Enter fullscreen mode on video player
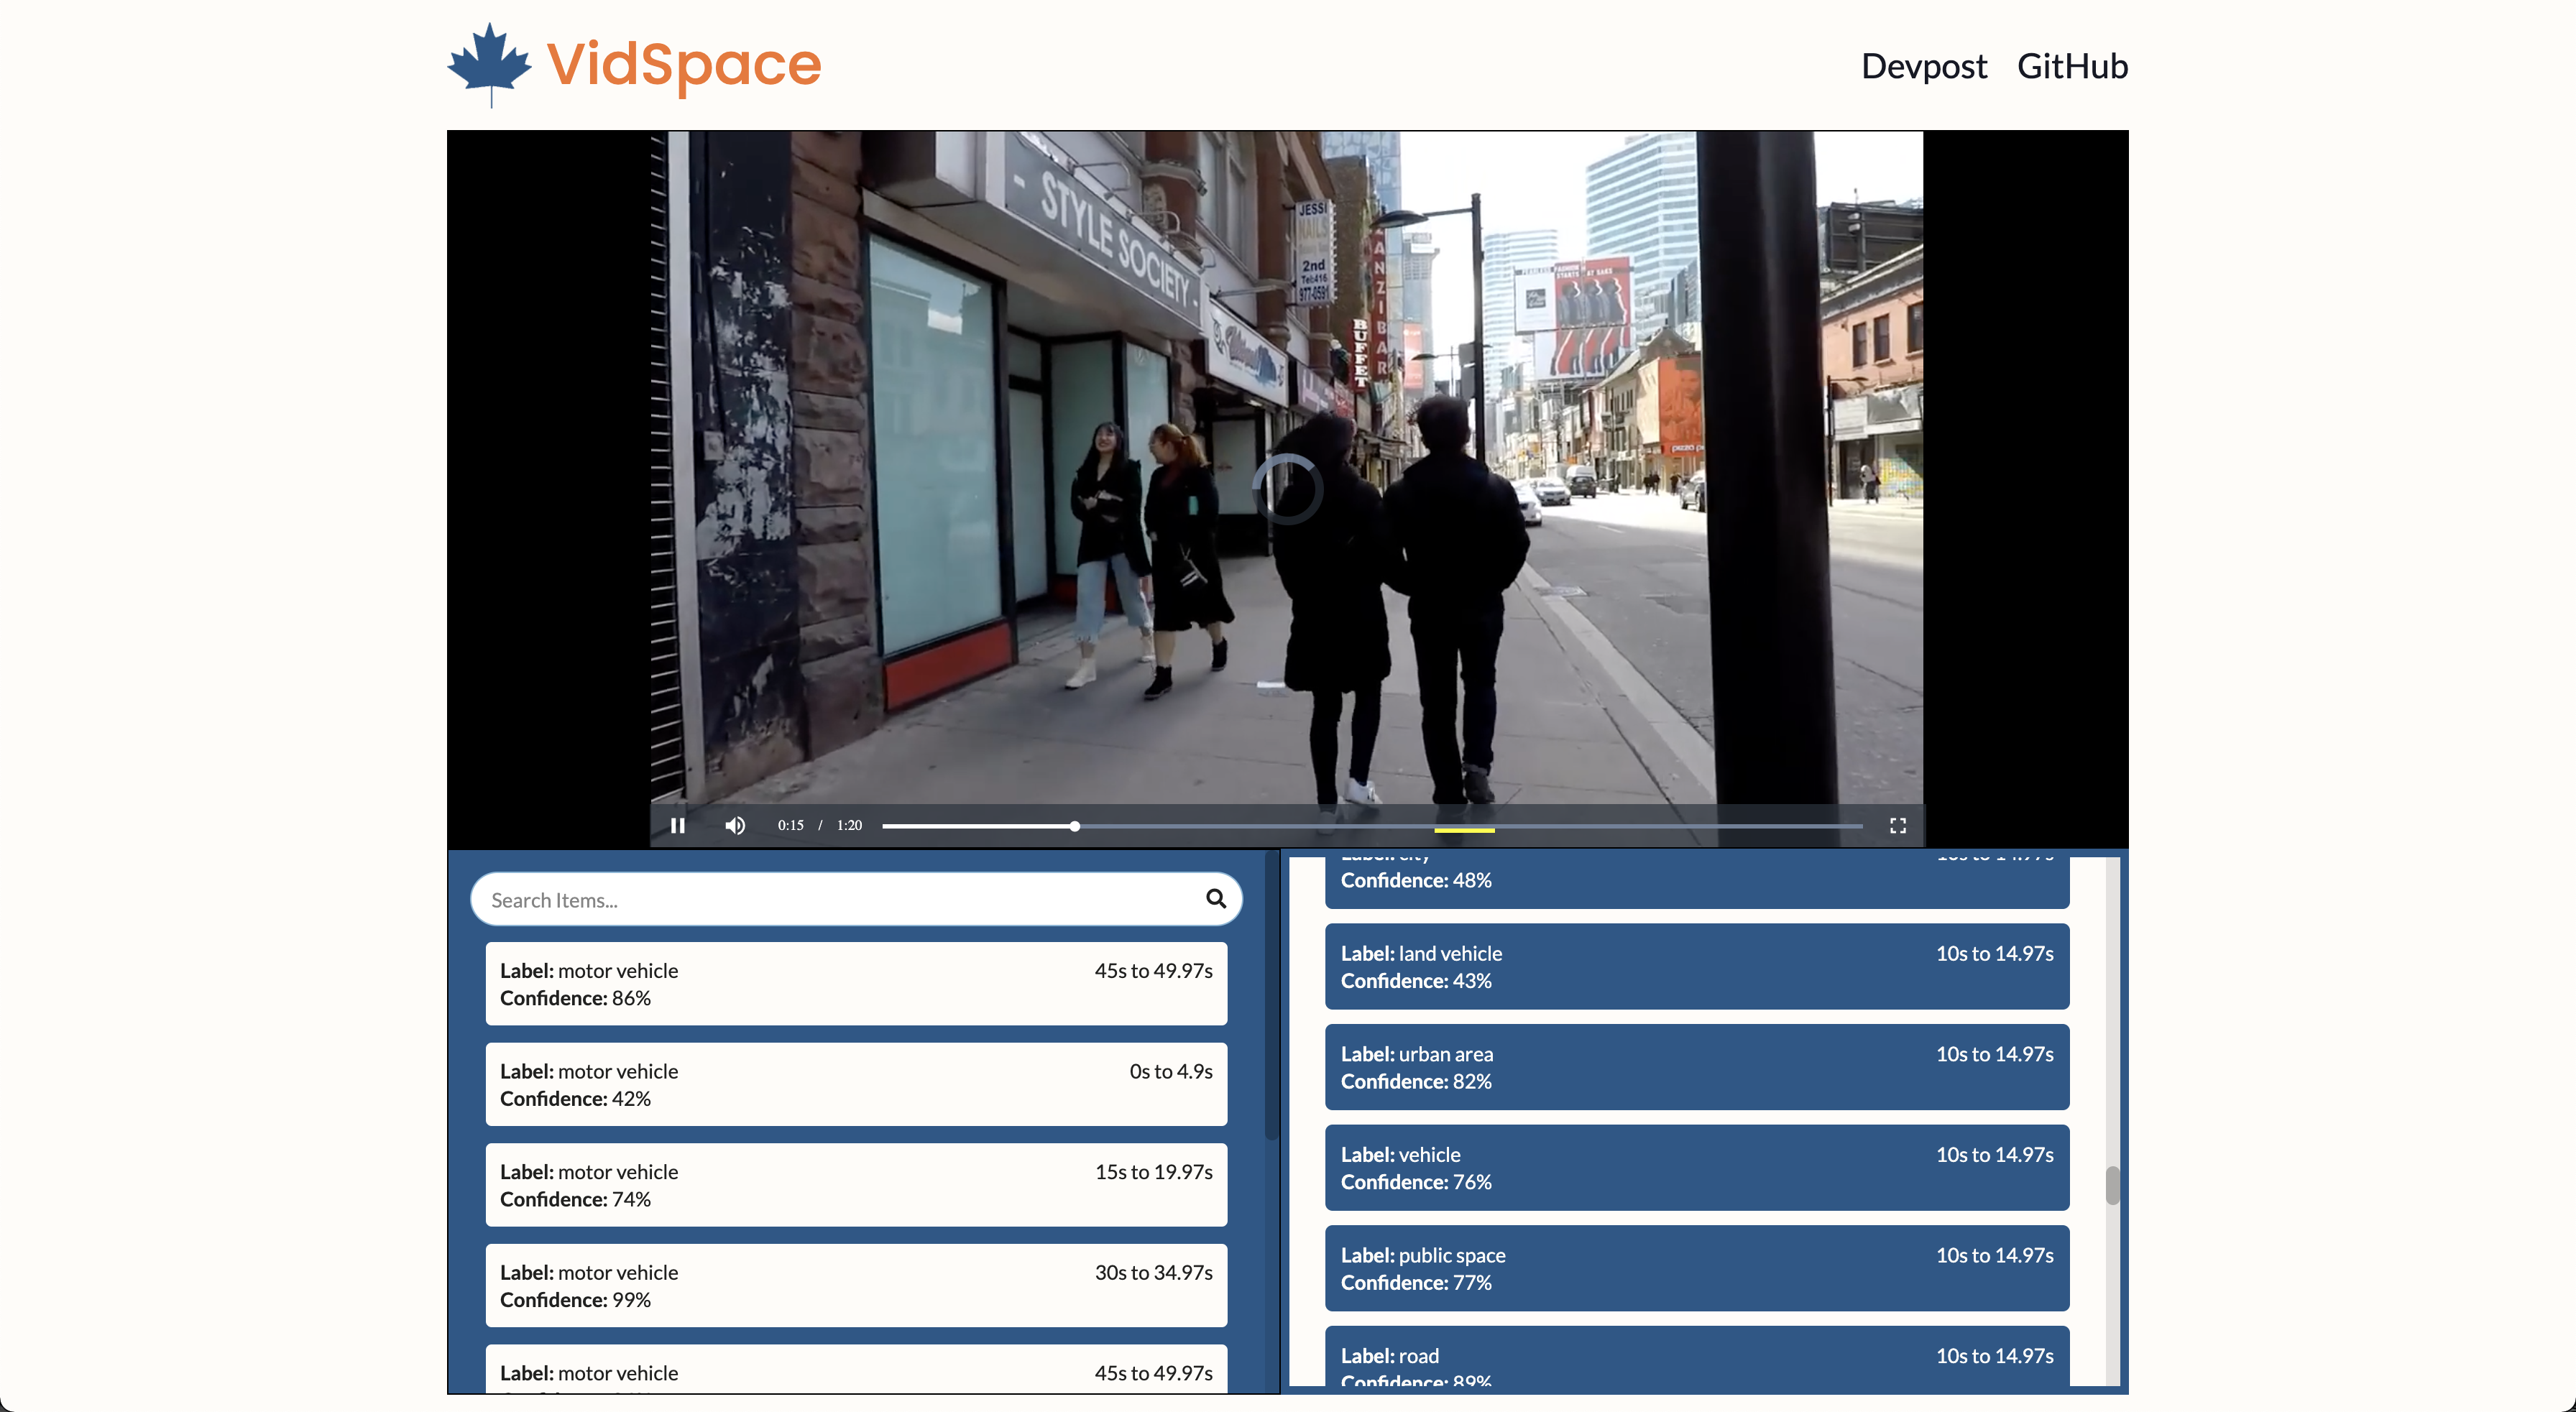Screen dimensions: 2576x1412 (x=1897, y=825)
